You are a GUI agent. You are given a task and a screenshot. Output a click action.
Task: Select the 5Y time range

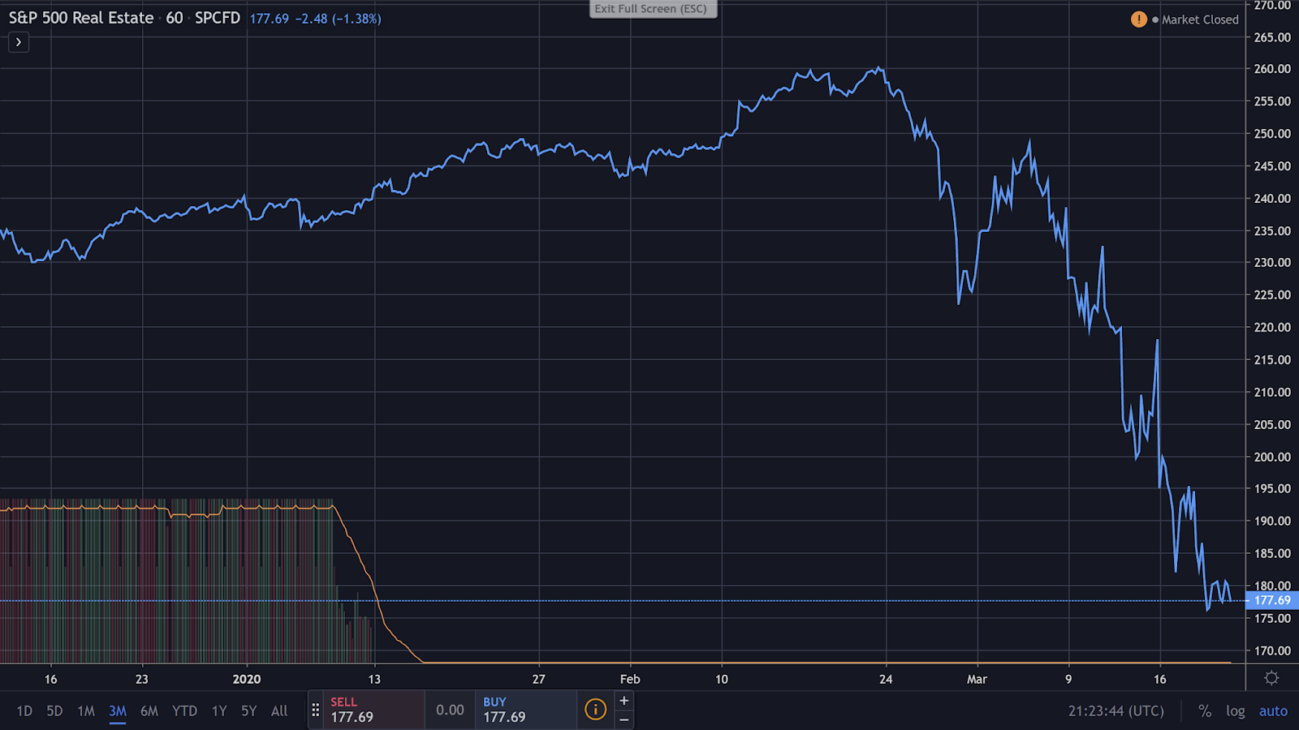tap(248, 711)
